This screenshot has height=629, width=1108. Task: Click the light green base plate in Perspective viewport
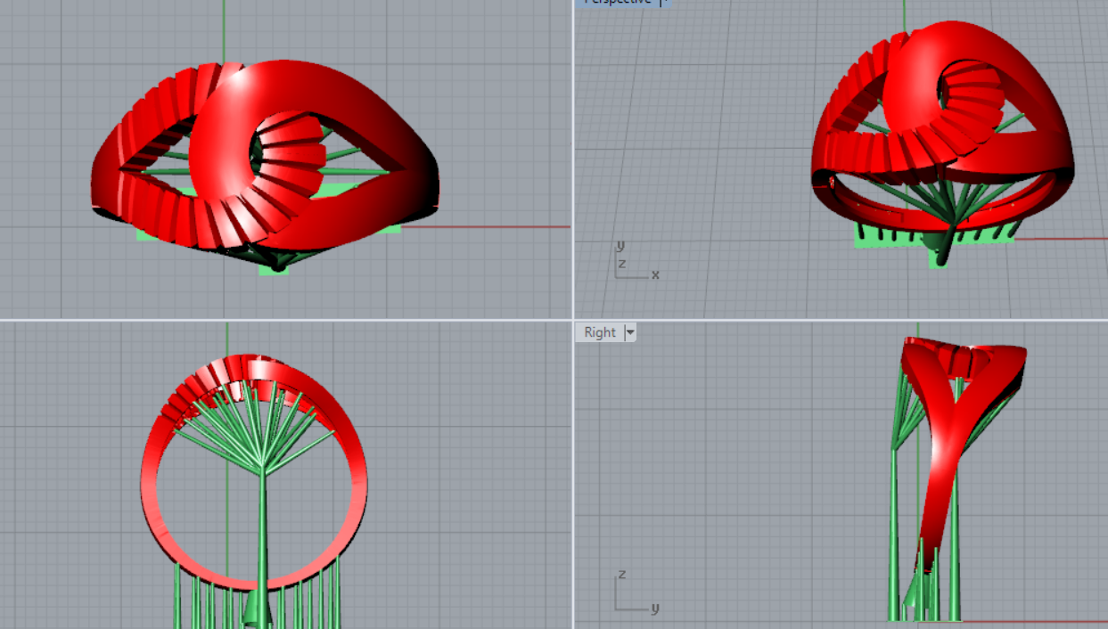click(x=869, y=237)
